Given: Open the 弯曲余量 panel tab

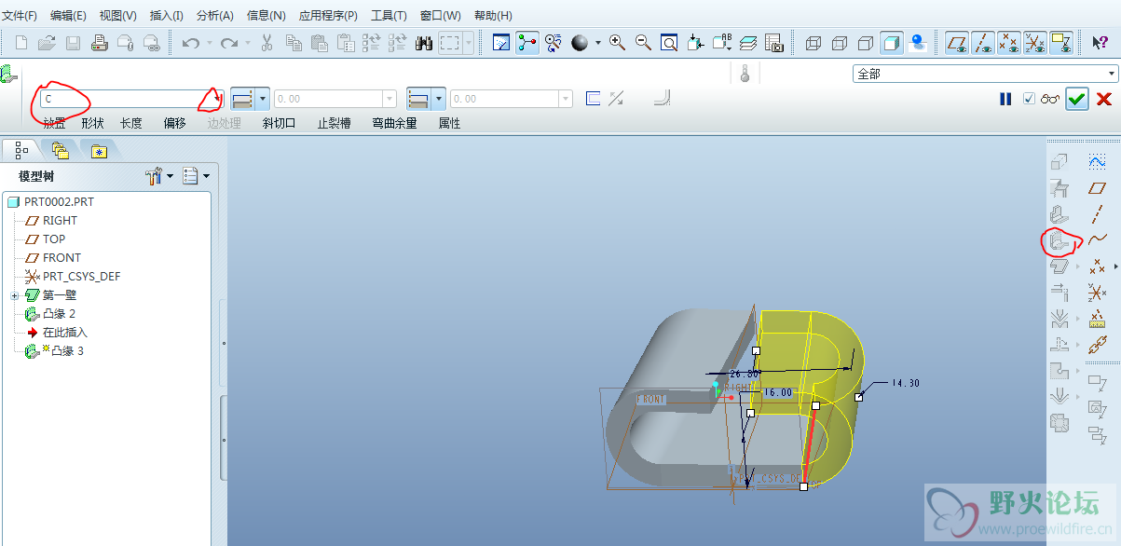Looking at the screenshot, I should 394,123.
